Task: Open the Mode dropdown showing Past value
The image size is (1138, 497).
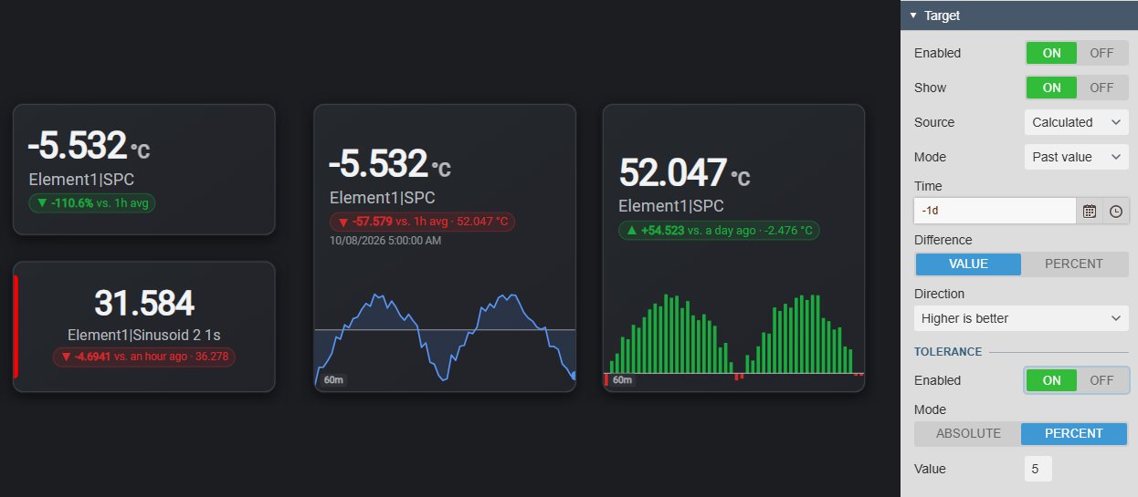Action: [1076, 157]
